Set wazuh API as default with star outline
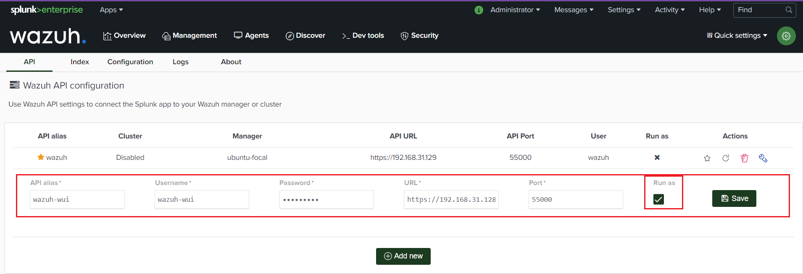 (x=707, y=158)
